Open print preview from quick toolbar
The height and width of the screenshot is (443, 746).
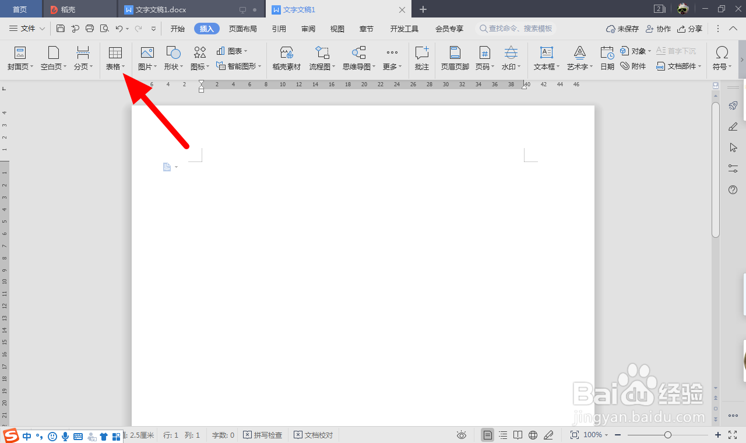click(x=104, y=29)
